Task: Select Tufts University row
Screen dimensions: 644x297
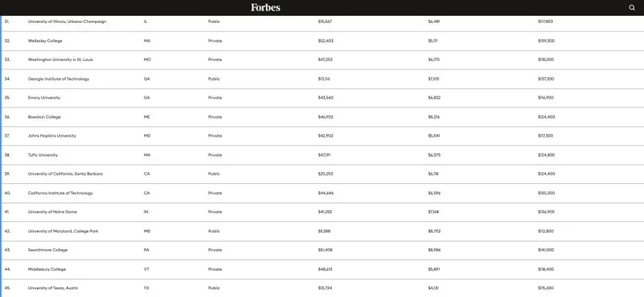Action: click(42, 155)
